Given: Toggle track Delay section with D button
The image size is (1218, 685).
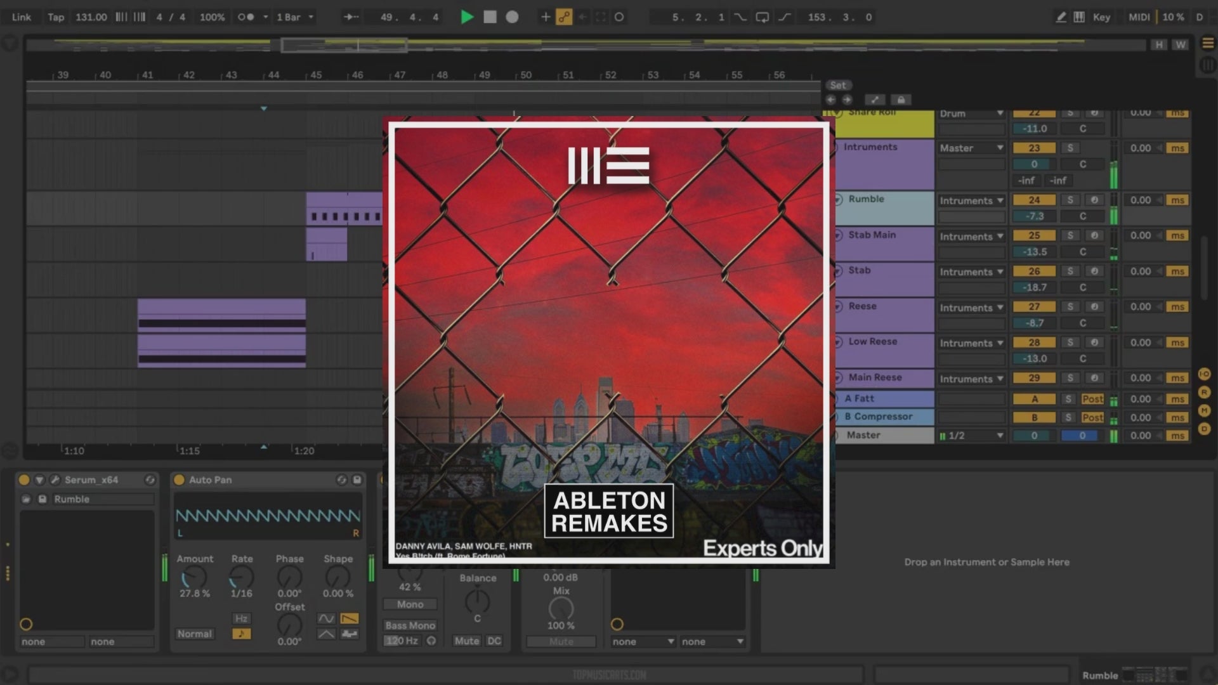Looking at the screenshot, I should [1204, 429].
